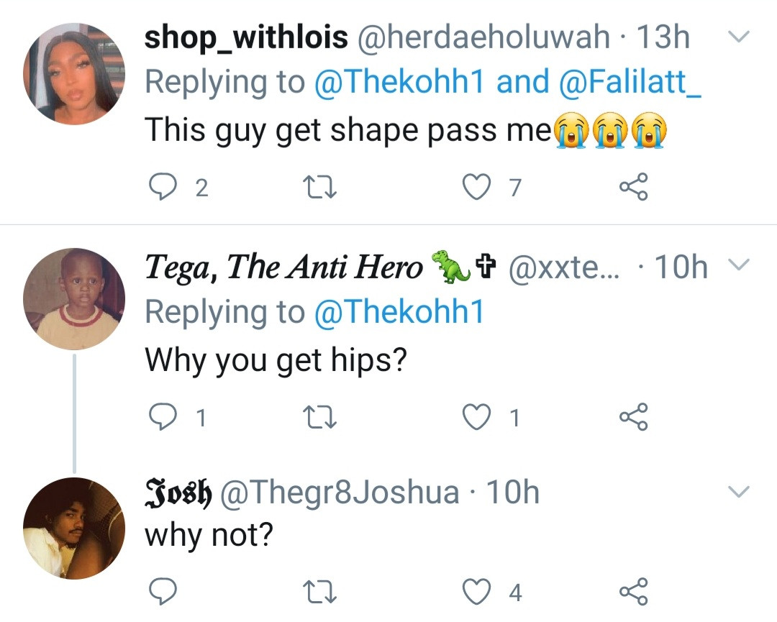Screen dimensions: 777x622
Task: Open Josh's profile avatar
Action: click(74, 528)
